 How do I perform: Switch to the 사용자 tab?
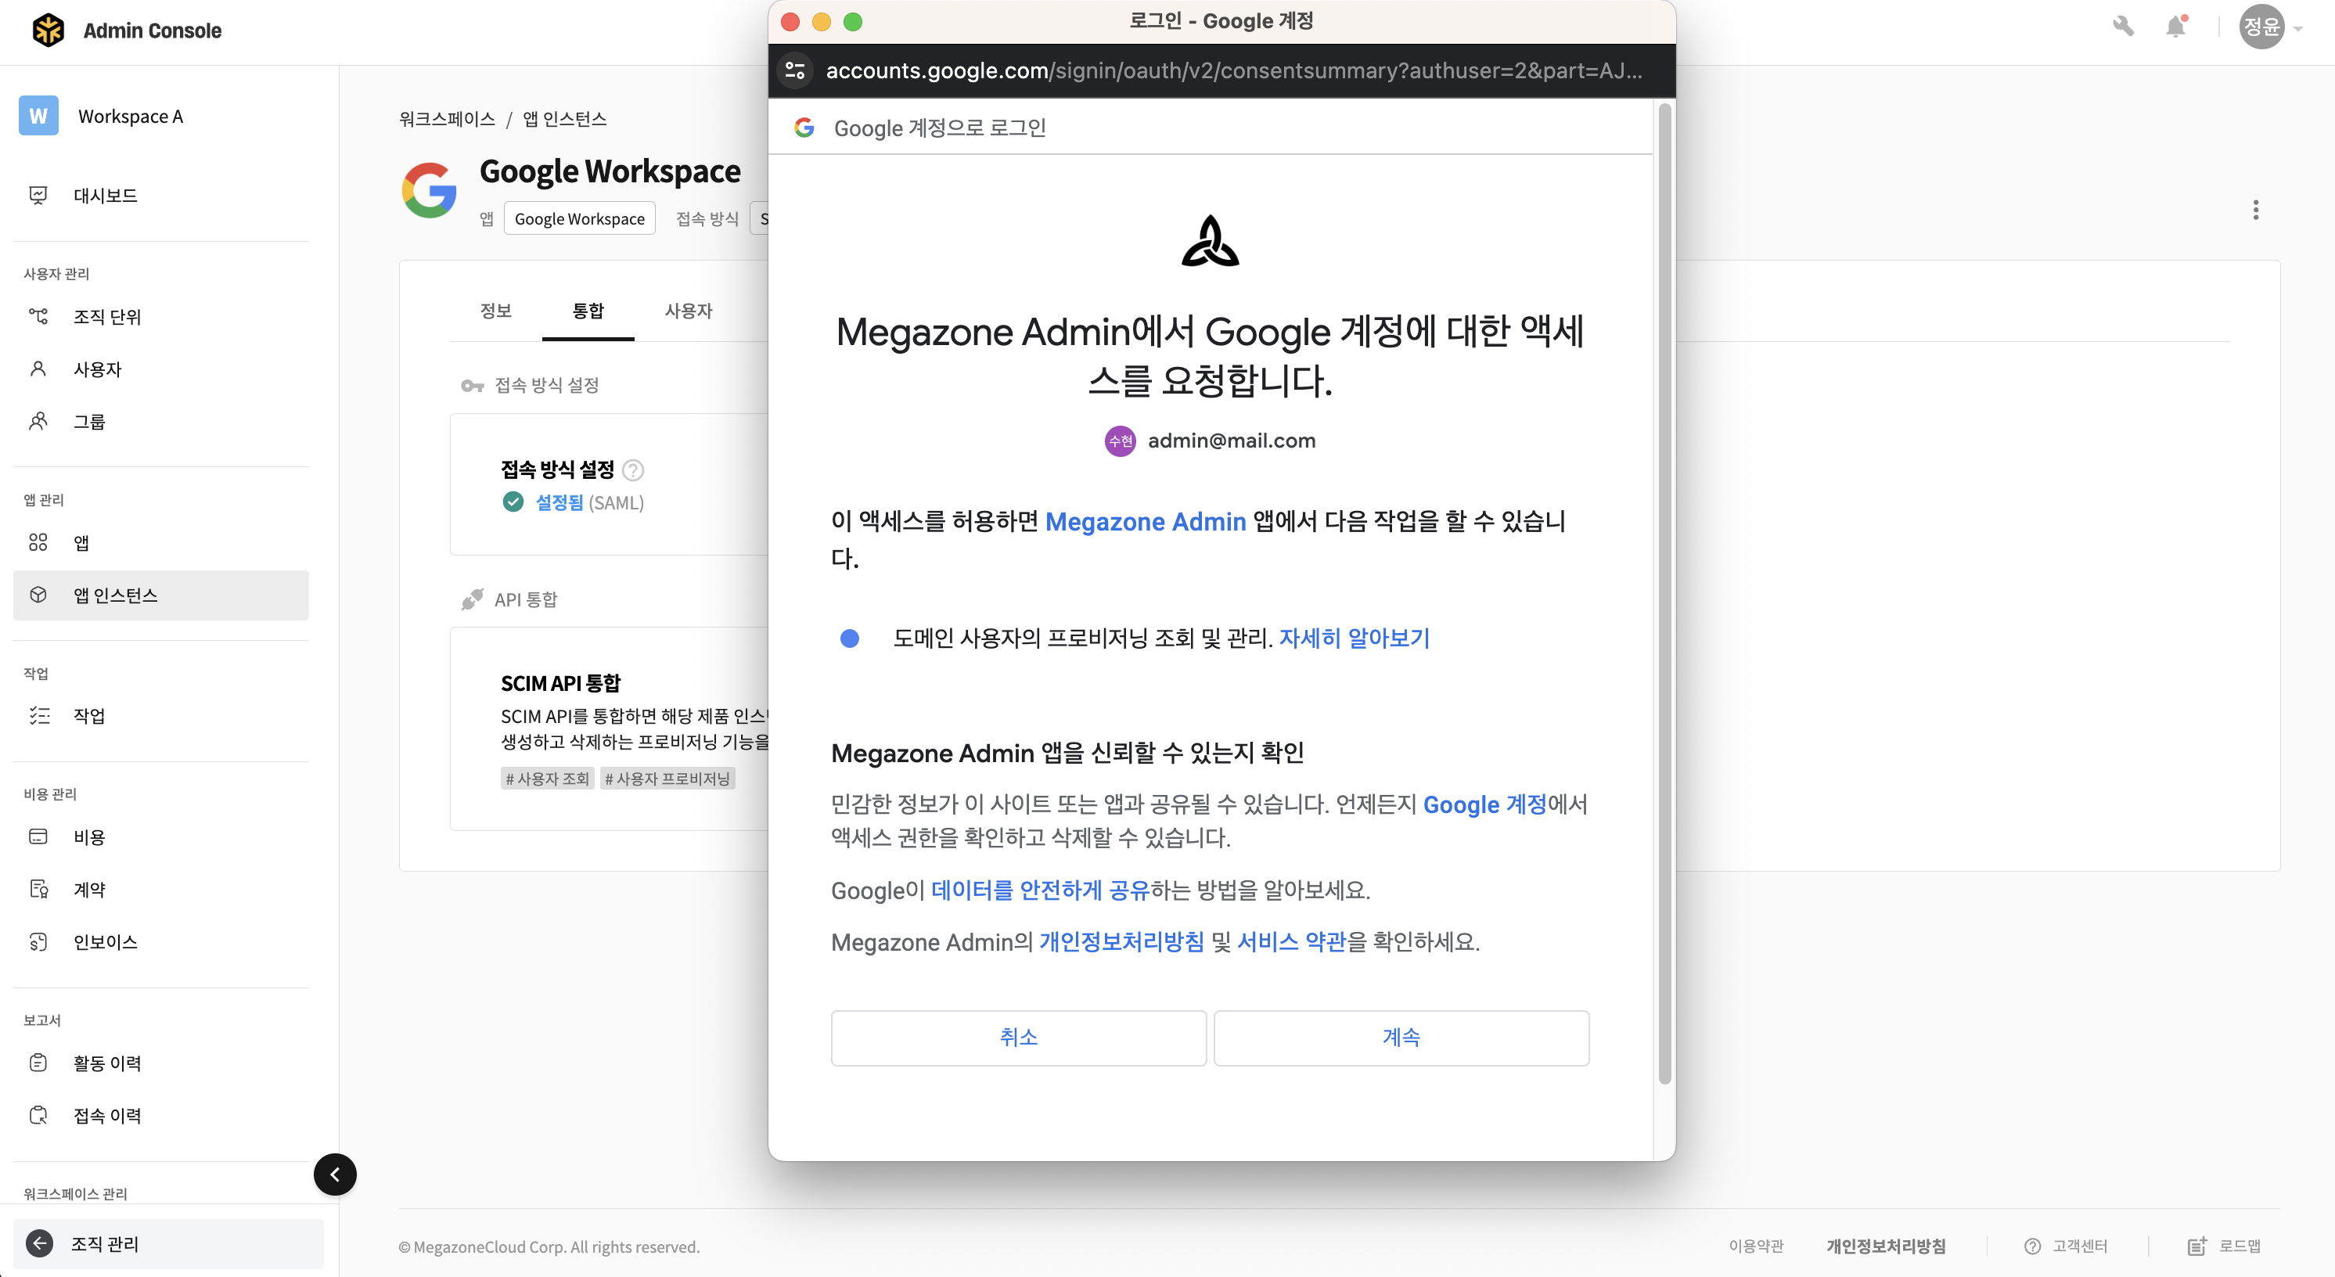click(688, 311)
